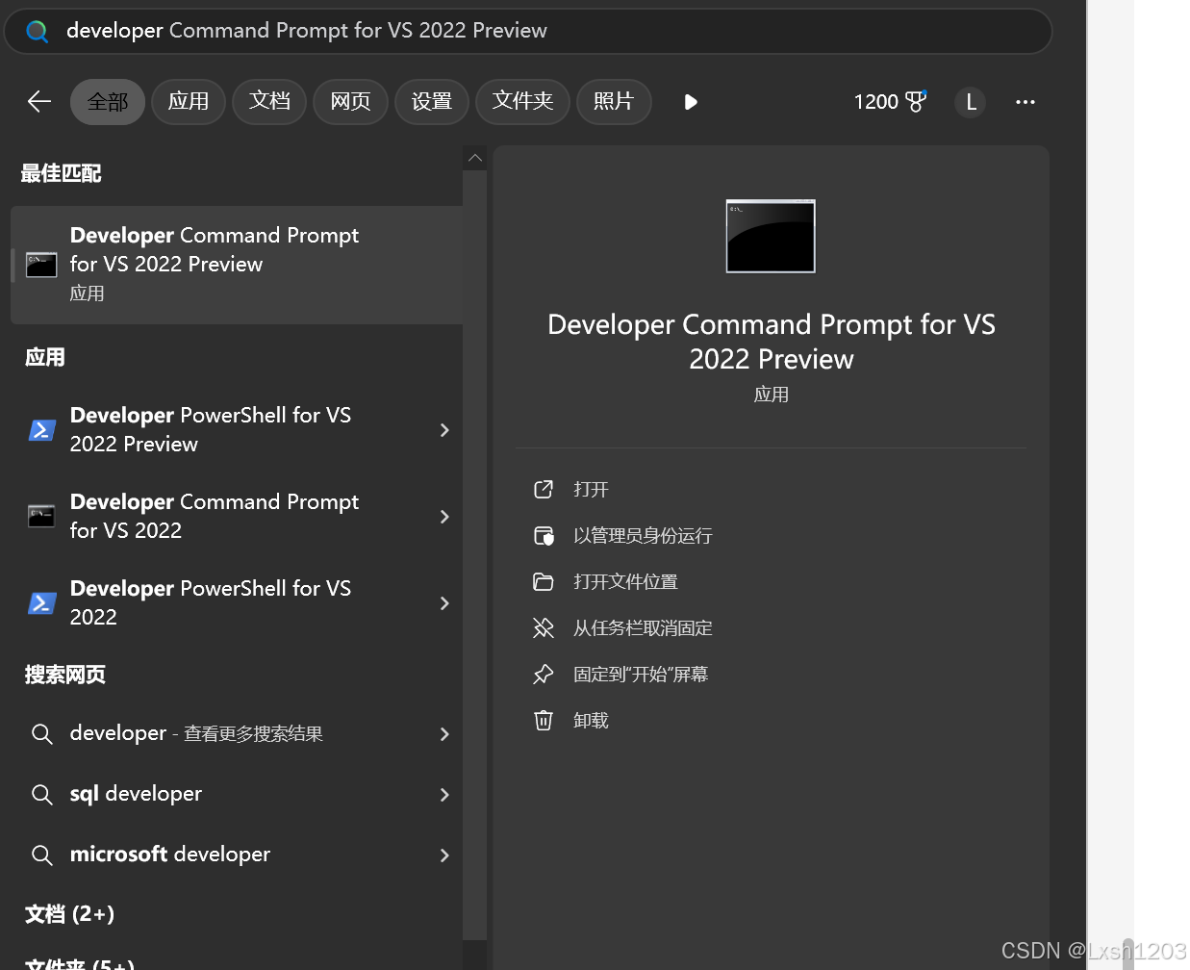Select best match Developer Command Prompt Preview
The width and height of the screenshot is (1190, 970).
click(x=237, y=265)
